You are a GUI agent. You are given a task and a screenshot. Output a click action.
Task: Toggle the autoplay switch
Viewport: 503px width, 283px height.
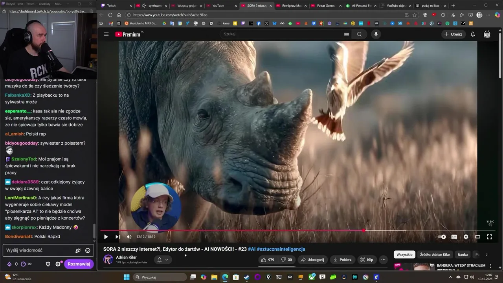tap(442, 237)
